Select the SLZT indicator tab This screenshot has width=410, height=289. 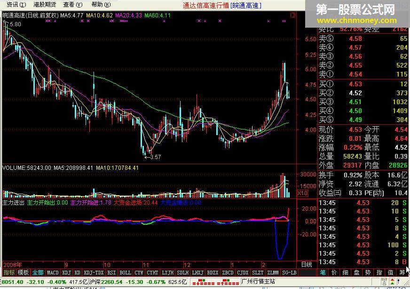click(x=258, y=273)
